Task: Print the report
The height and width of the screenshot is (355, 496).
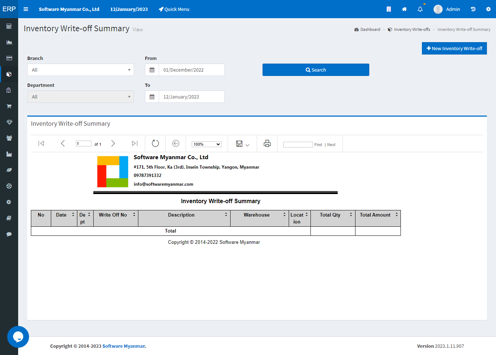Action: coord(267,144)
